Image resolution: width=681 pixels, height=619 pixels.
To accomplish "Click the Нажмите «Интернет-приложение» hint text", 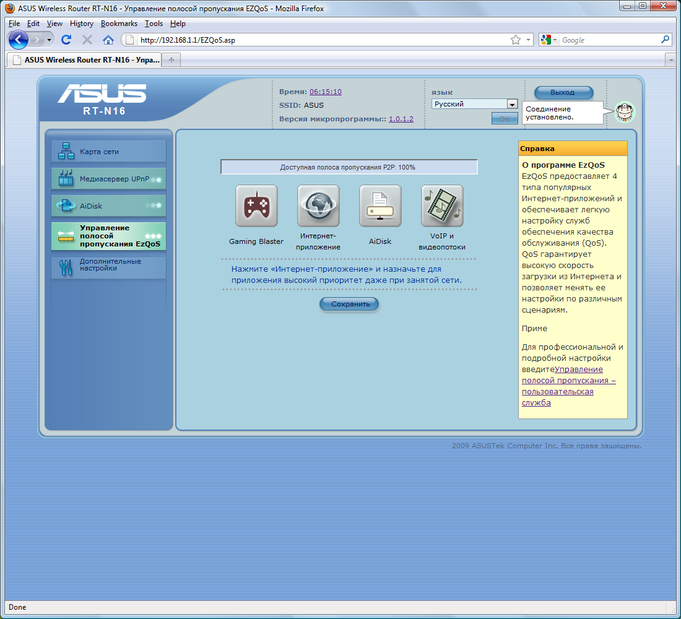I will point(347,275).
